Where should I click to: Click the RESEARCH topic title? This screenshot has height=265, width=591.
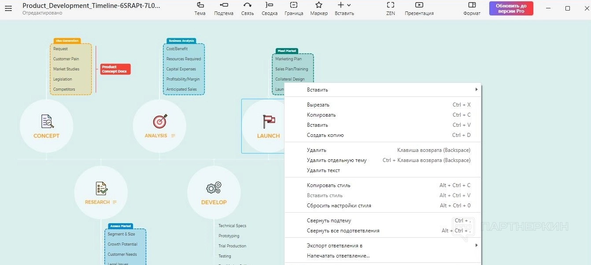click(x=97, y=202)
